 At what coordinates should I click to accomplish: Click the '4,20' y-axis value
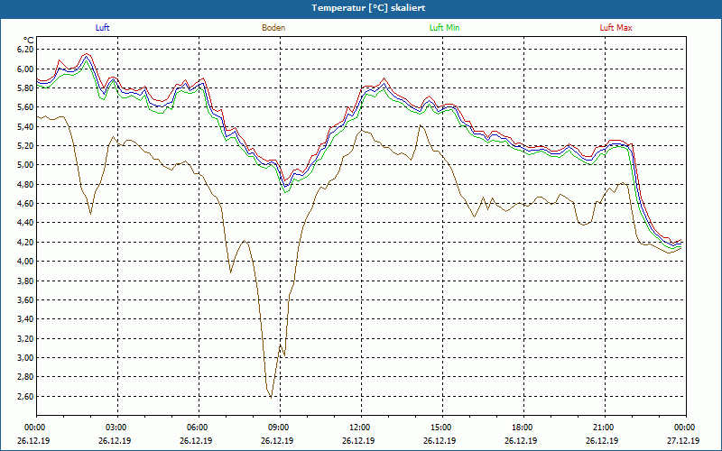pos(26,242)
